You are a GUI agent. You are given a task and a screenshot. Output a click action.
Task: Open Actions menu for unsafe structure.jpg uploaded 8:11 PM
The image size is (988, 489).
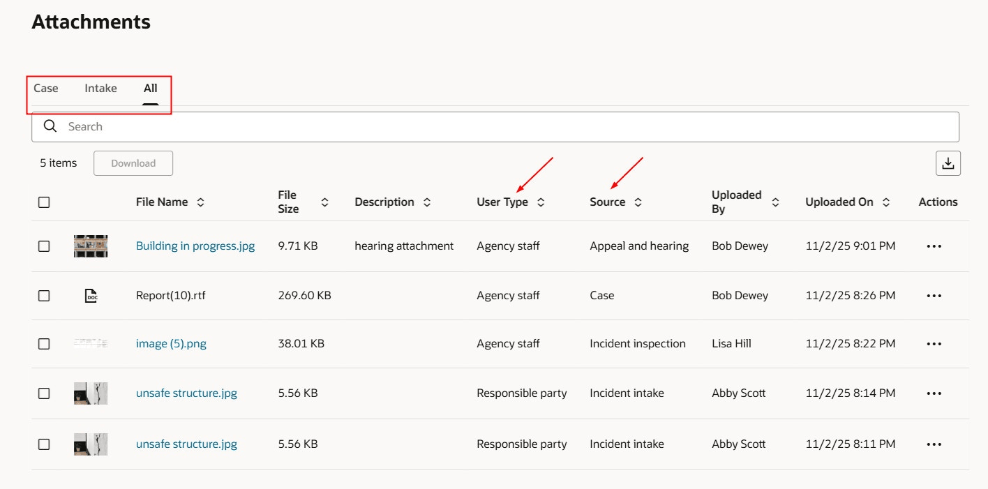coord(934,444)
